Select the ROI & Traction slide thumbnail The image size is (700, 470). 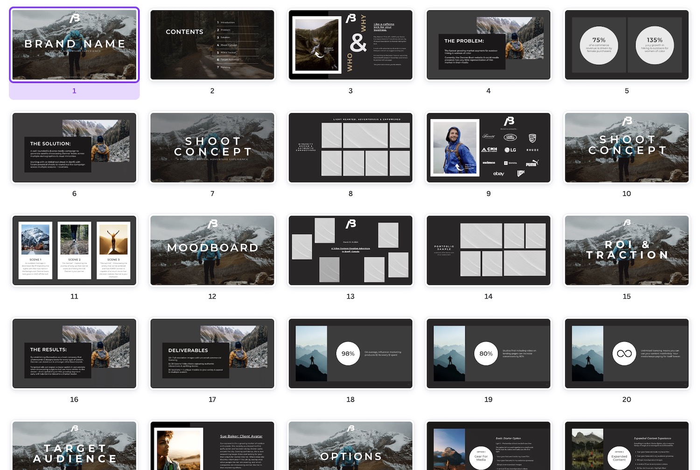627,250
